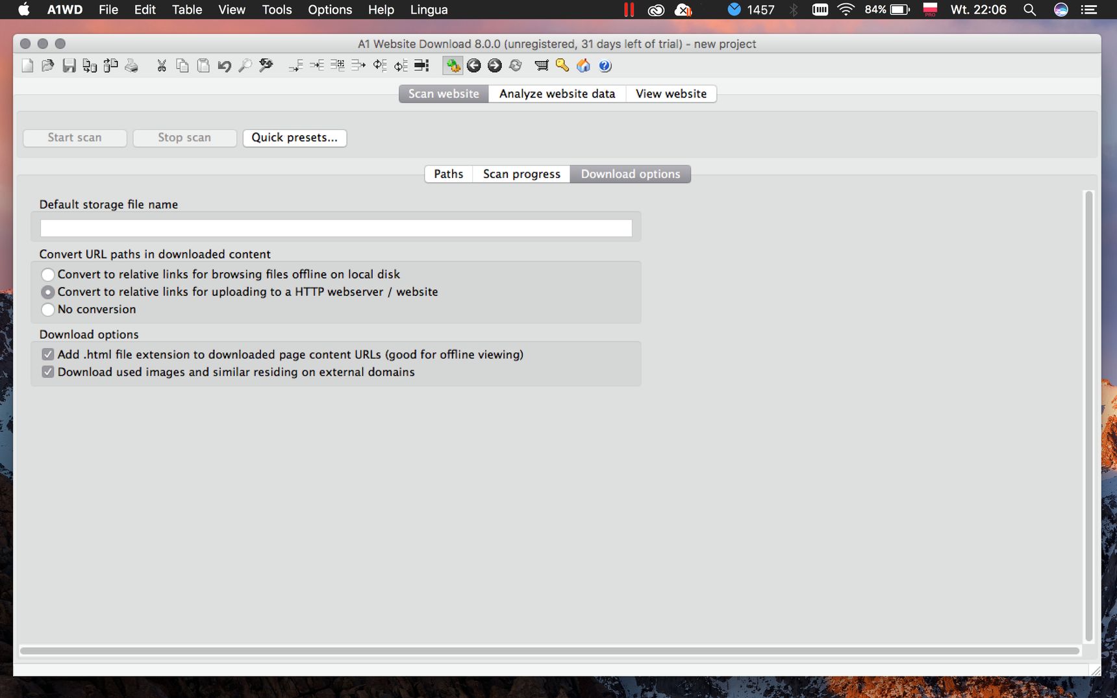This screenshot has height=698, width=1117.
Task: Toggle Add .html file extension checkbox
Action: [47, 355]
